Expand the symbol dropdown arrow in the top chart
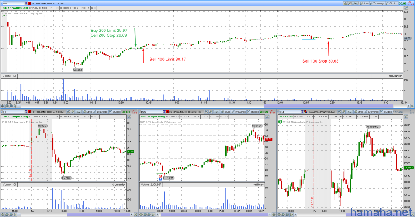The width and height of the screenshot is (415, 217). click(x=26, y=3)
